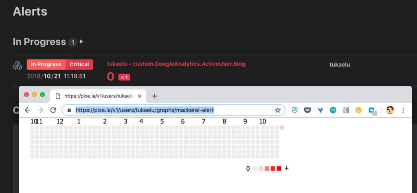The image size is (417, 193).
Task: Open Chrome's three-dot menu
Action: click(403, 110)
